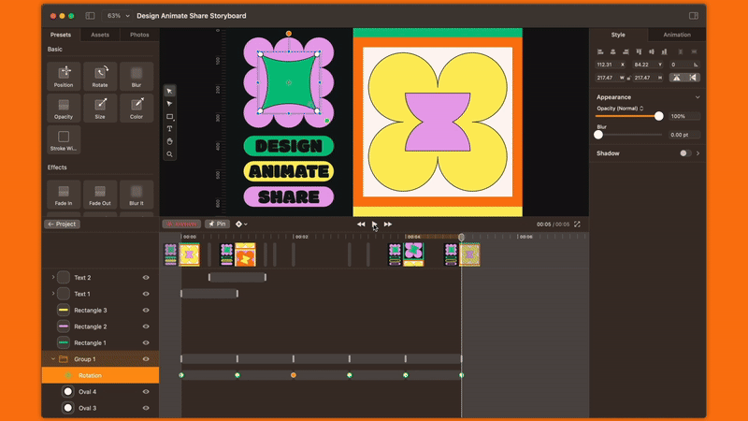Switch to the Assets tab
This screenshot has width=748, height=421.
[x=100, y=35]
